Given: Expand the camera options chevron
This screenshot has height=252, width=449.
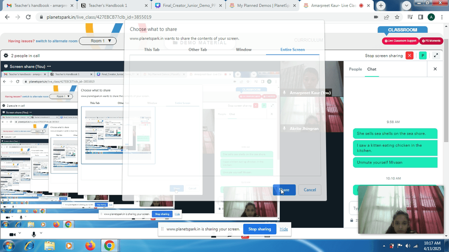Looking at the screenshot, I should pos(20,233).
